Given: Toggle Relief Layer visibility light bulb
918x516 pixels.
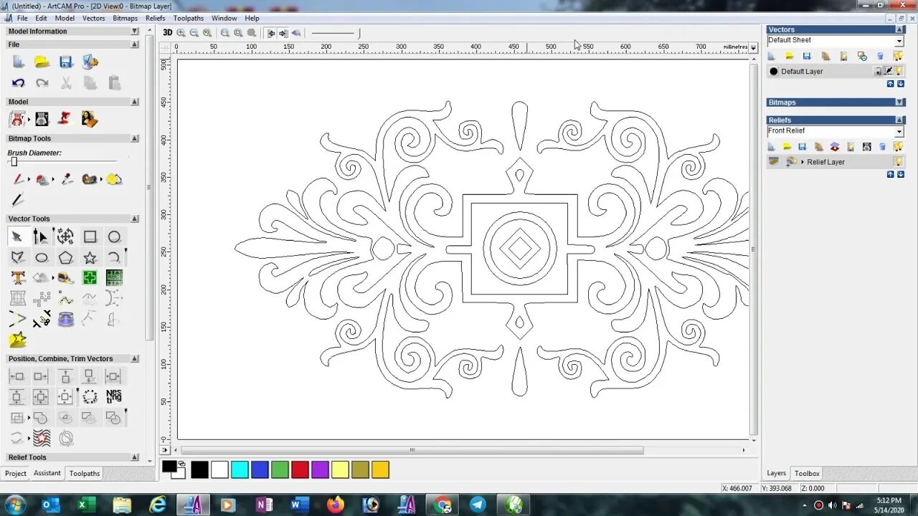Looking at the screenshot, I should tap(899, 162).
